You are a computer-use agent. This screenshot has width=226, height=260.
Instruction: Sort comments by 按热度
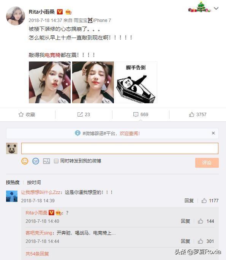tap(13, 183)
